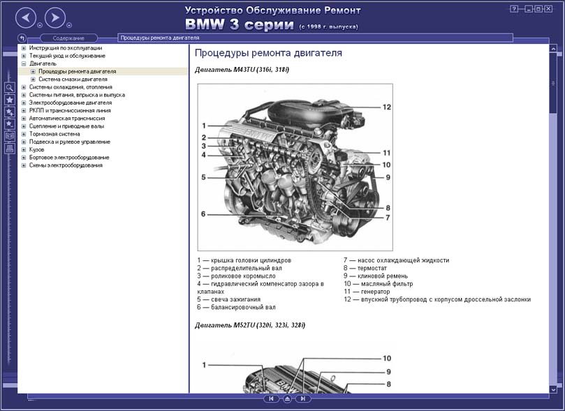This screenshot has width=565, height=411.
Task: Select Система смазки двигателя item
Action: [73, 79]
